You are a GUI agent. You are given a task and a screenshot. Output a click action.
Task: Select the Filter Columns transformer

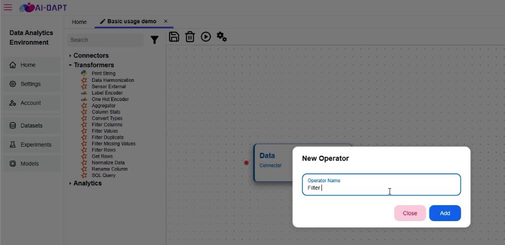coord(107,124)
